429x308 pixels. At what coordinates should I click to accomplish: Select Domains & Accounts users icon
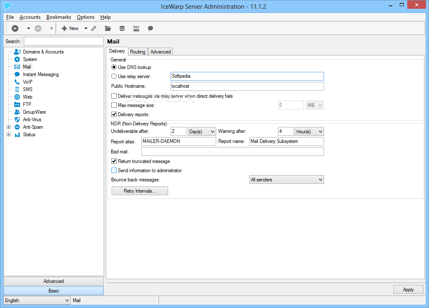click(17, 52)
